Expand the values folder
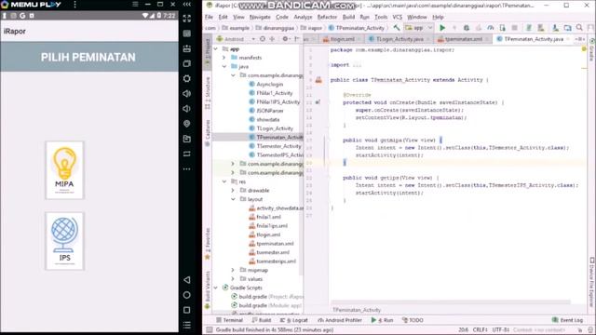The image size is (596, 335). (233, 279)
